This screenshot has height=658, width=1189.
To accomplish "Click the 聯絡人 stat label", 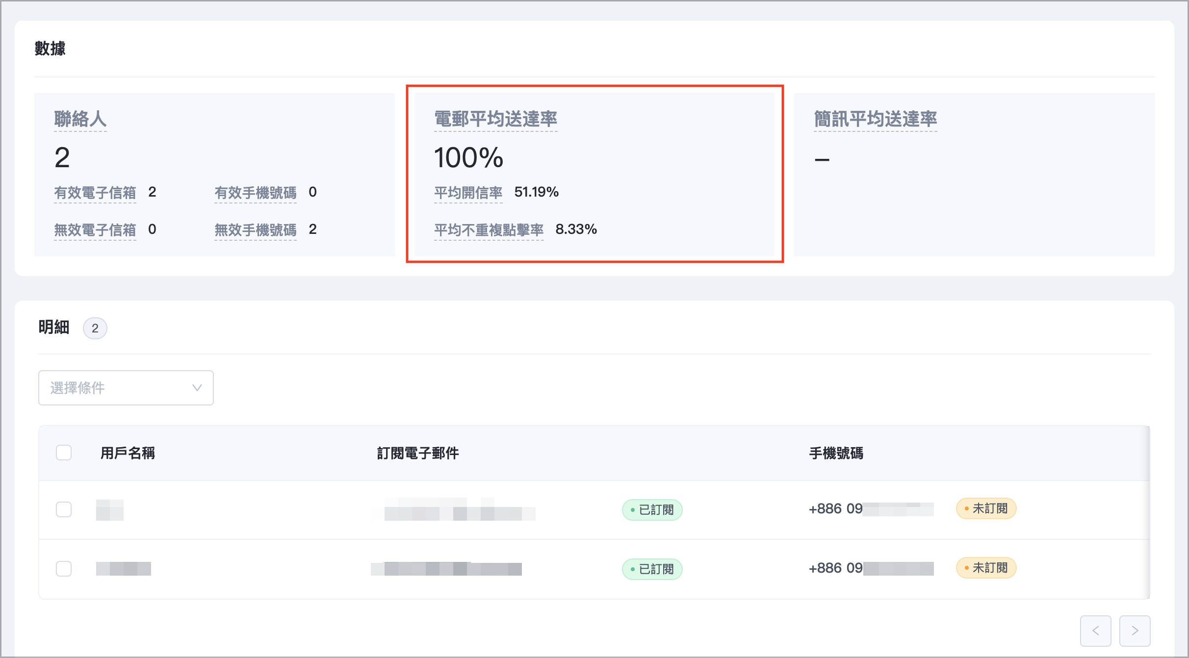I will (x=80, y=119).
